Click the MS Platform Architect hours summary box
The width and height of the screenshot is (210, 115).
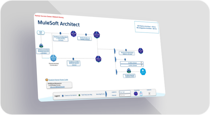(x=147, y=27)
